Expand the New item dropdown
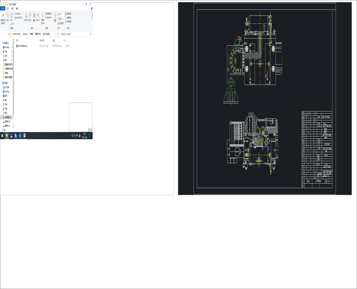This screenshot has height=289, width=357. 52,14
